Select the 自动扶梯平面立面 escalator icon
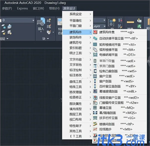The height and width of the screenshot is (146, 150). 95,38
